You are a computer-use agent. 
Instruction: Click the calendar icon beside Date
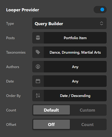tap(38, 81)
